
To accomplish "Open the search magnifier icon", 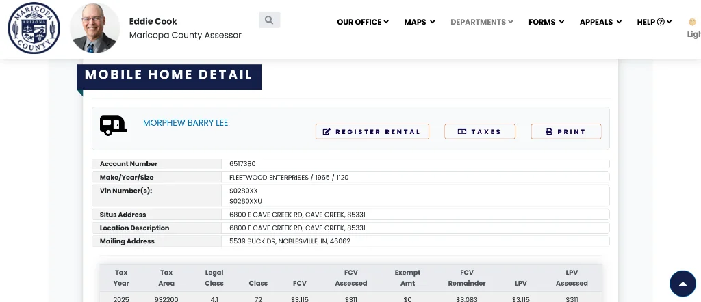I will click(x=269, y=20).
